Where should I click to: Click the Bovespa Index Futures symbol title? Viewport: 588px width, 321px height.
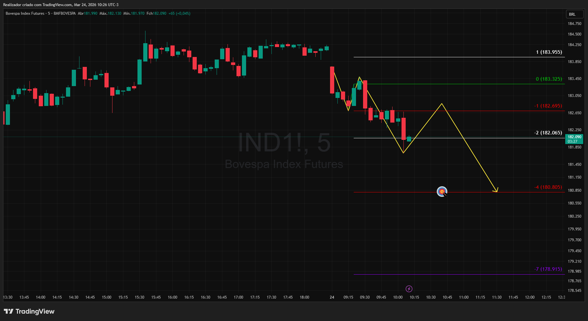click(25, 13)
